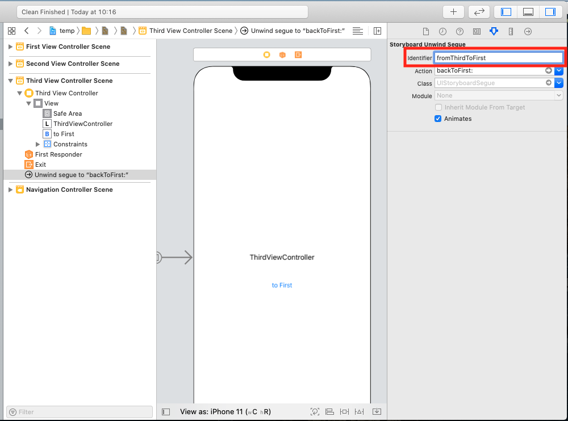Expand the Constraints item

click(37, 144)
